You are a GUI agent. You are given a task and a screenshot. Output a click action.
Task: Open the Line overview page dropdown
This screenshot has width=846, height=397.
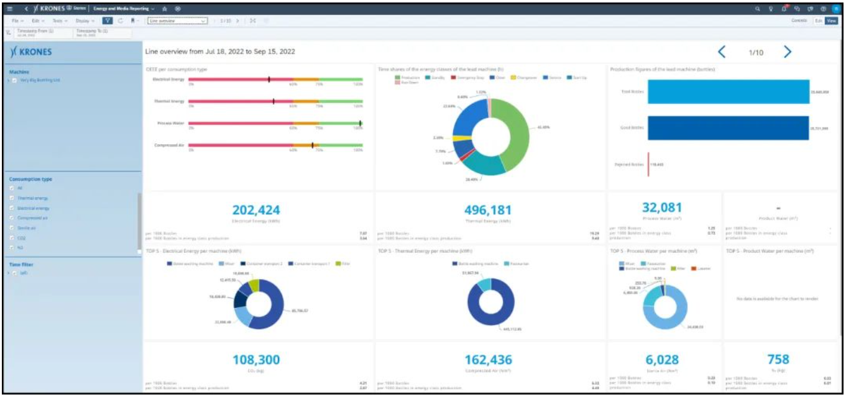[177, 21]
